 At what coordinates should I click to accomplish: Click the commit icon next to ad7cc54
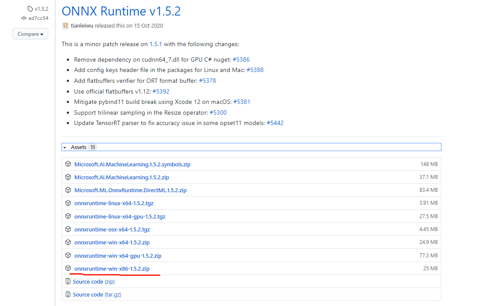click(x=24, y=18)
